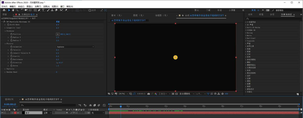
Task: Open the Animation Explosive dropdown
Action: click(x=75, y=47)
